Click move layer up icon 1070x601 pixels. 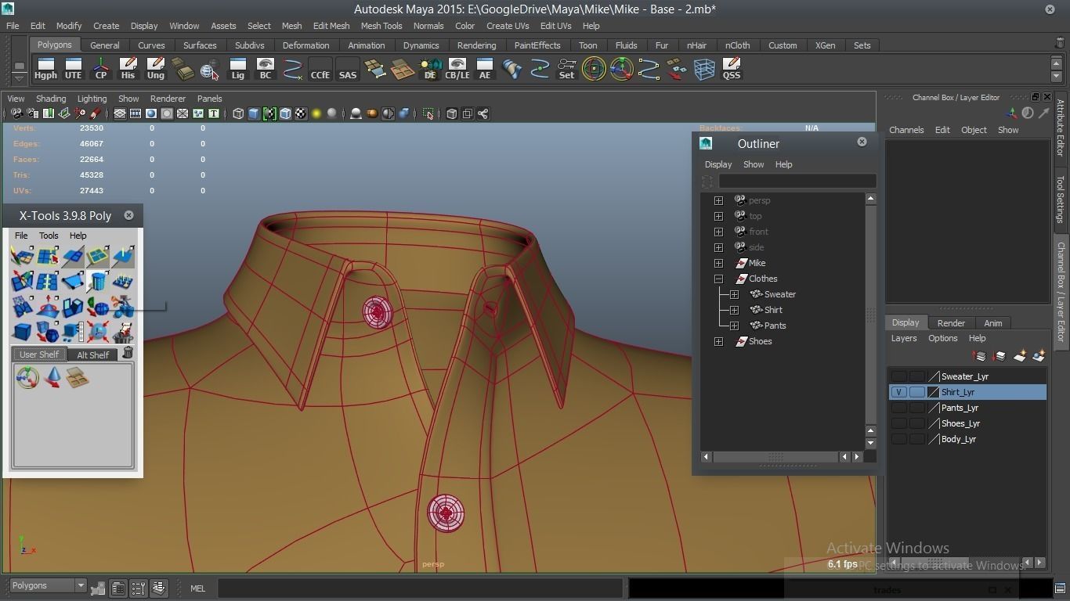point(979,356)
